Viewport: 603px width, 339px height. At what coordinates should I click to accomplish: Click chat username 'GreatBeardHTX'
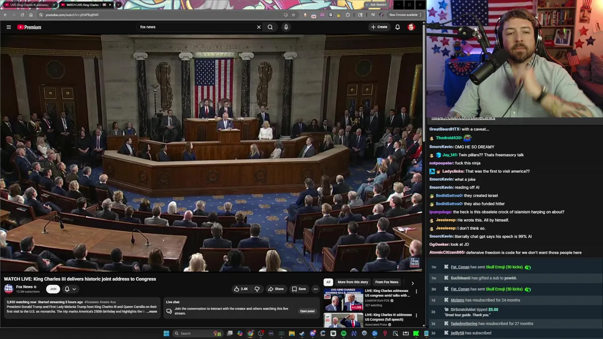[444, 129]
